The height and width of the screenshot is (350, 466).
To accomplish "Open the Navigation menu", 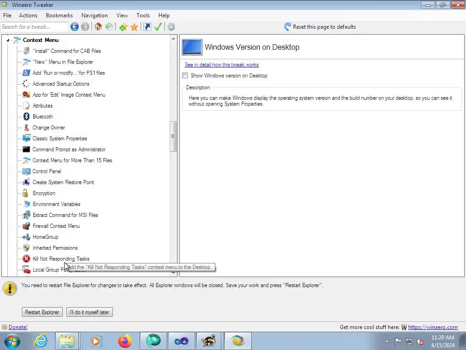I will tap(95, 15).
